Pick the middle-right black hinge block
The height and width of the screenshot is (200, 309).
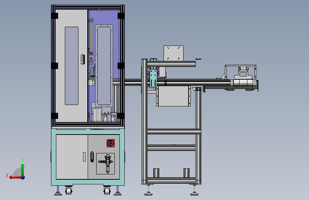click(x=121, y=66)
